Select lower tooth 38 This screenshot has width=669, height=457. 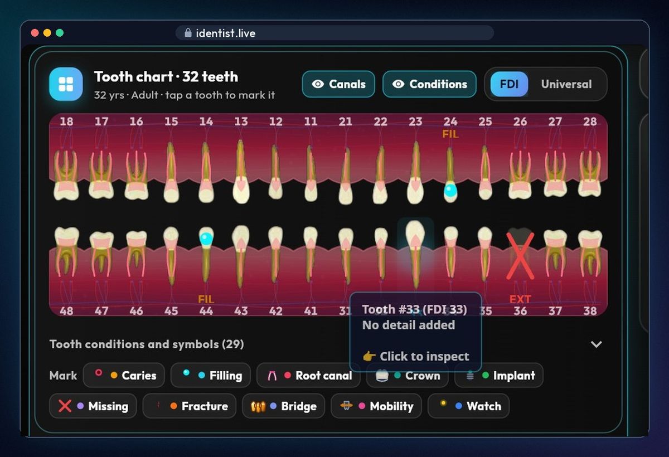tap(590, 254)
